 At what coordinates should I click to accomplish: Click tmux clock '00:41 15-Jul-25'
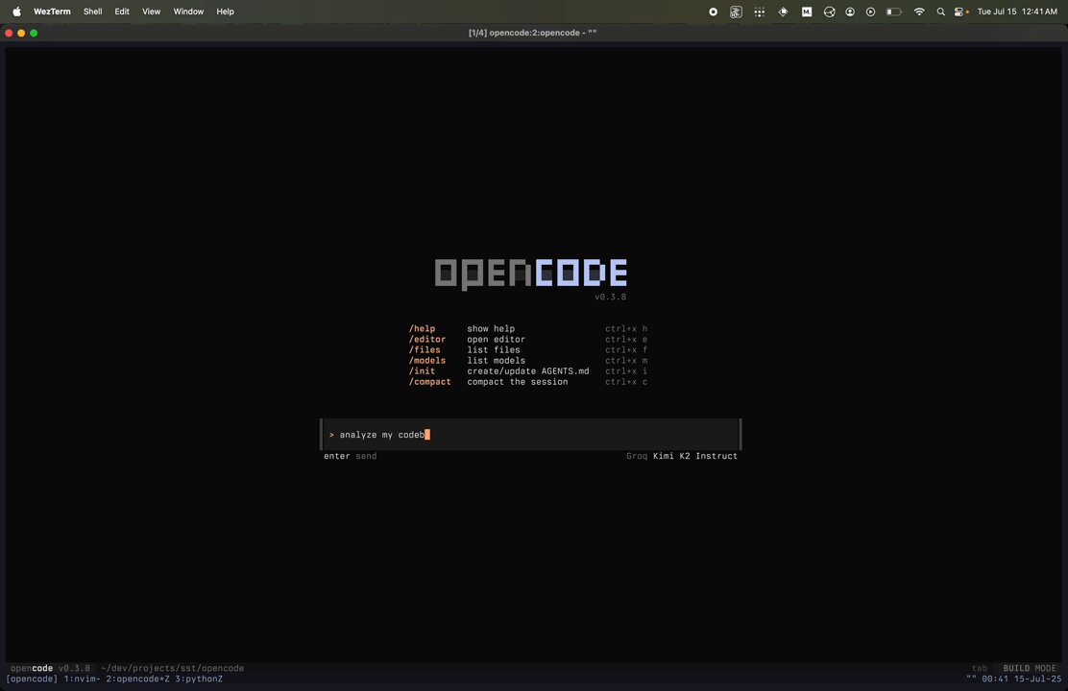coord(1022,679)
